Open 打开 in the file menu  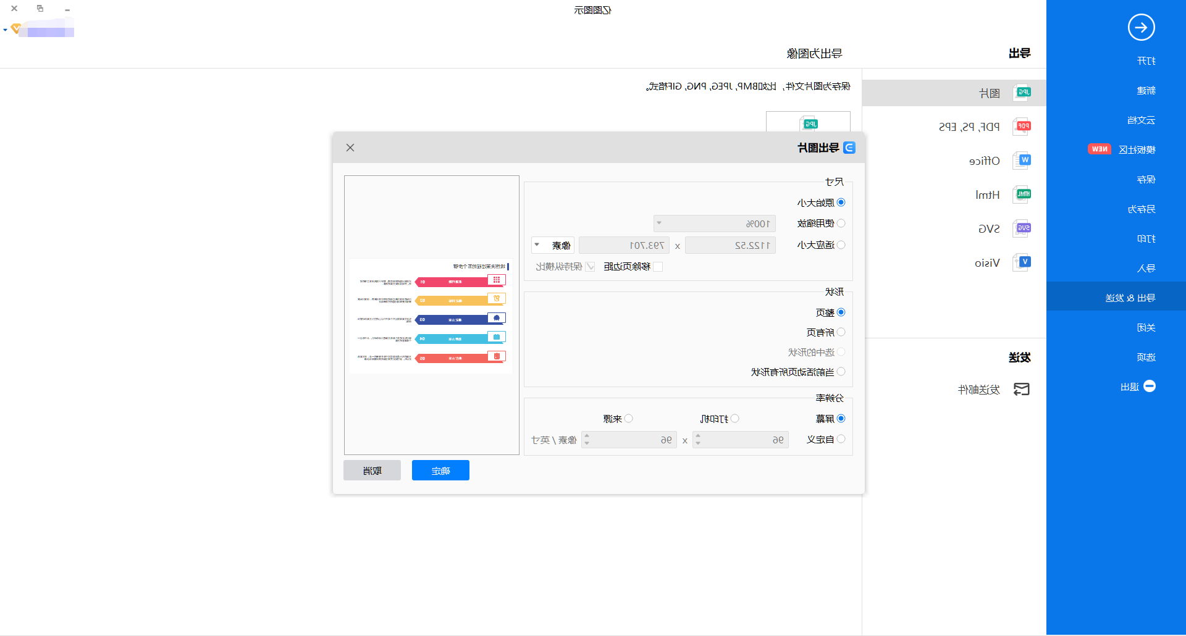(x=1146, y=61)
